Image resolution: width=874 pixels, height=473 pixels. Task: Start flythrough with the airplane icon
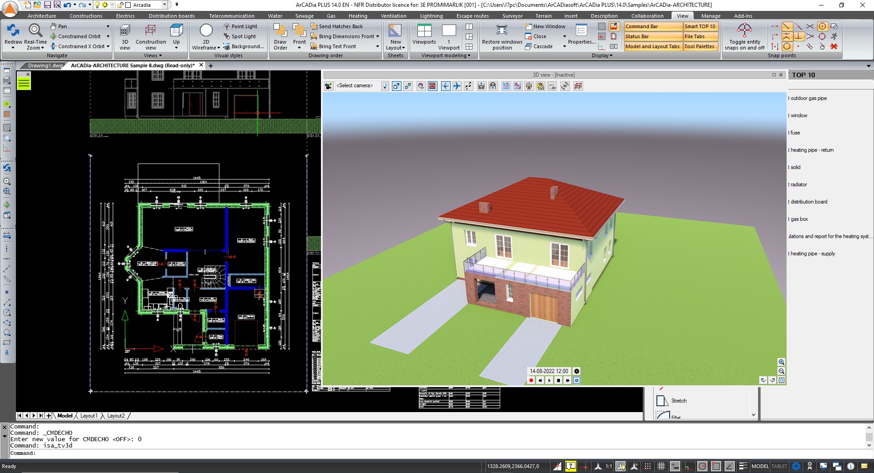pos(457,86)
